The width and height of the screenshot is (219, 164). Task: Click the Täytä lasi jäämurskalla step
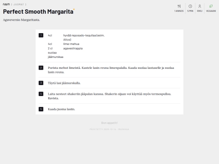(64, 83)
